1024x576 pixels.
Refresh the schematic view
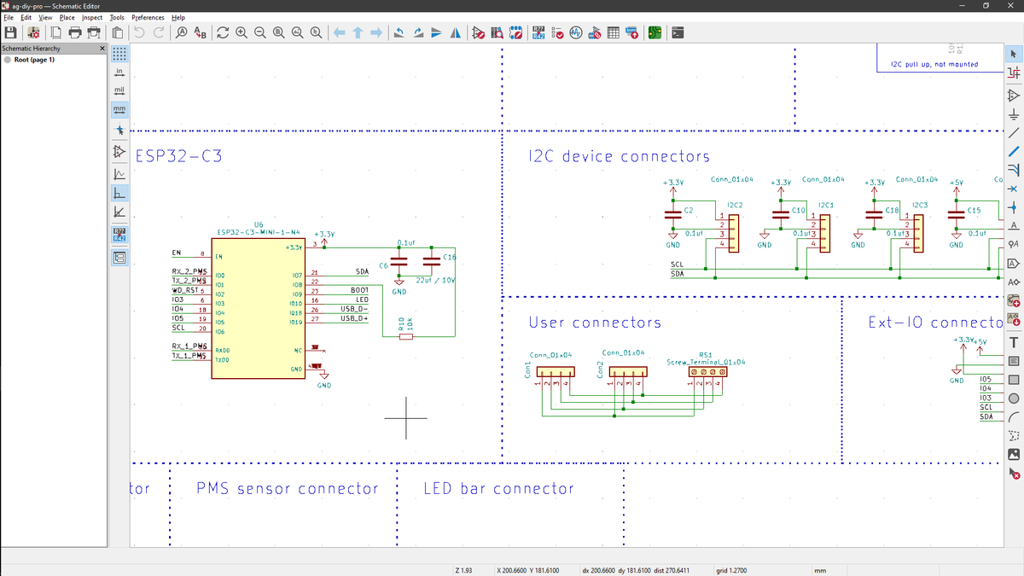(223, 32)
